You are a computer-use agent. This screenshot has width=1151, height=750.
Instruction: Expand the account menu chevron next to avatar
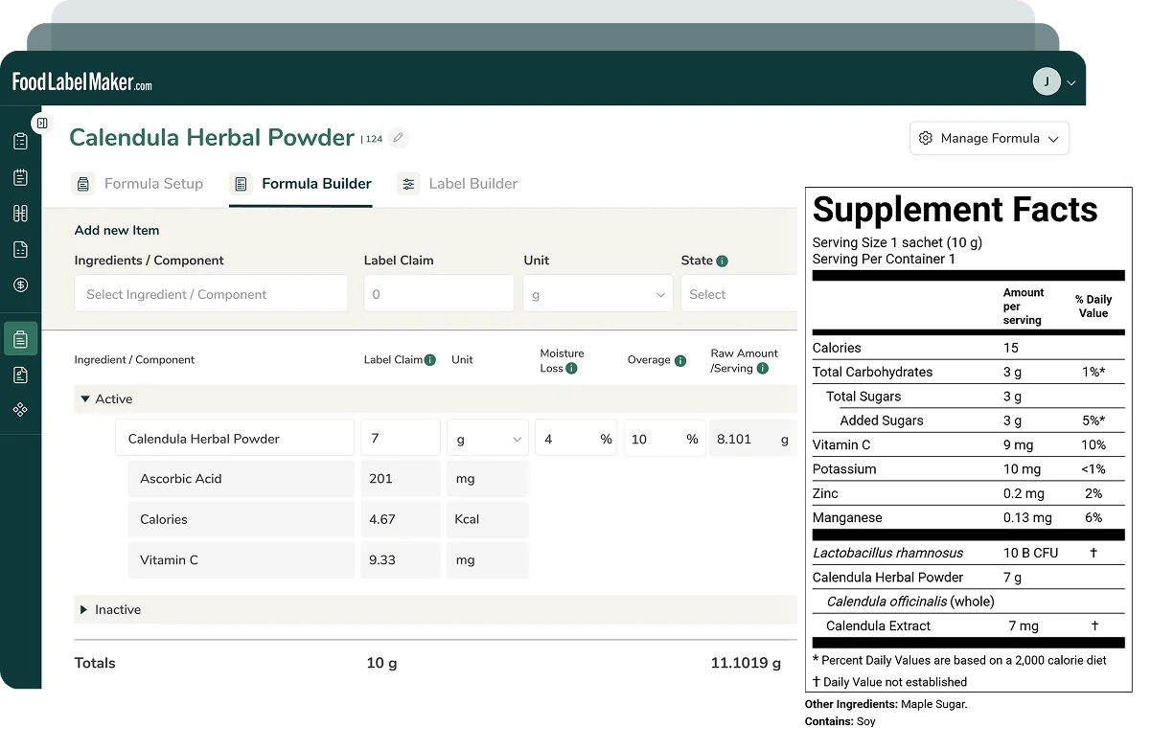tap(1071, 83)
